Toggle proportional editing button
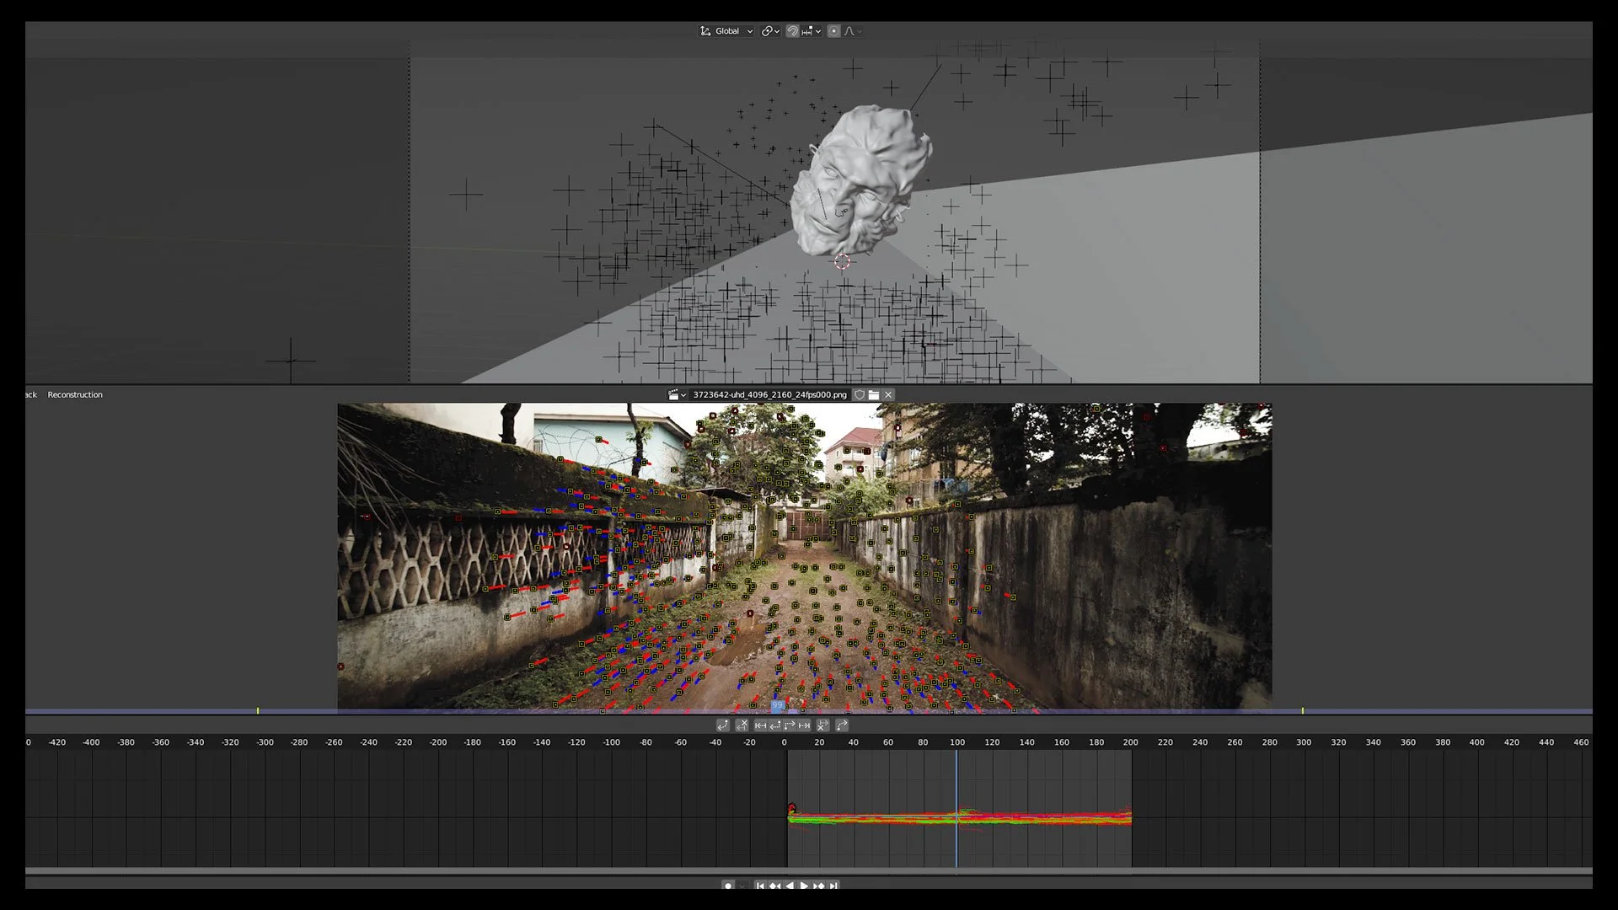The image size is (1618, 910). (x=833, y=31)
